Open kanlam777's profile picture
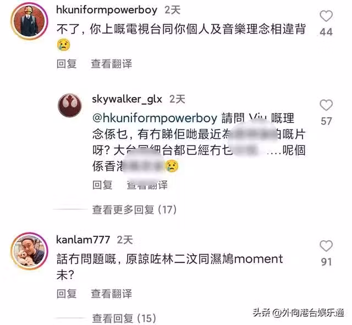The width and height of the screenshot is (352, 325). 29,251
